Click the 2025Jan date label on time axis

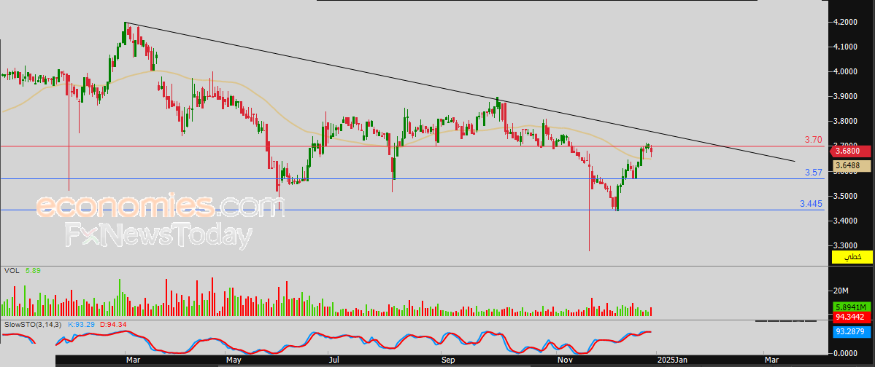pyautogui.click(x=673, y=360)
